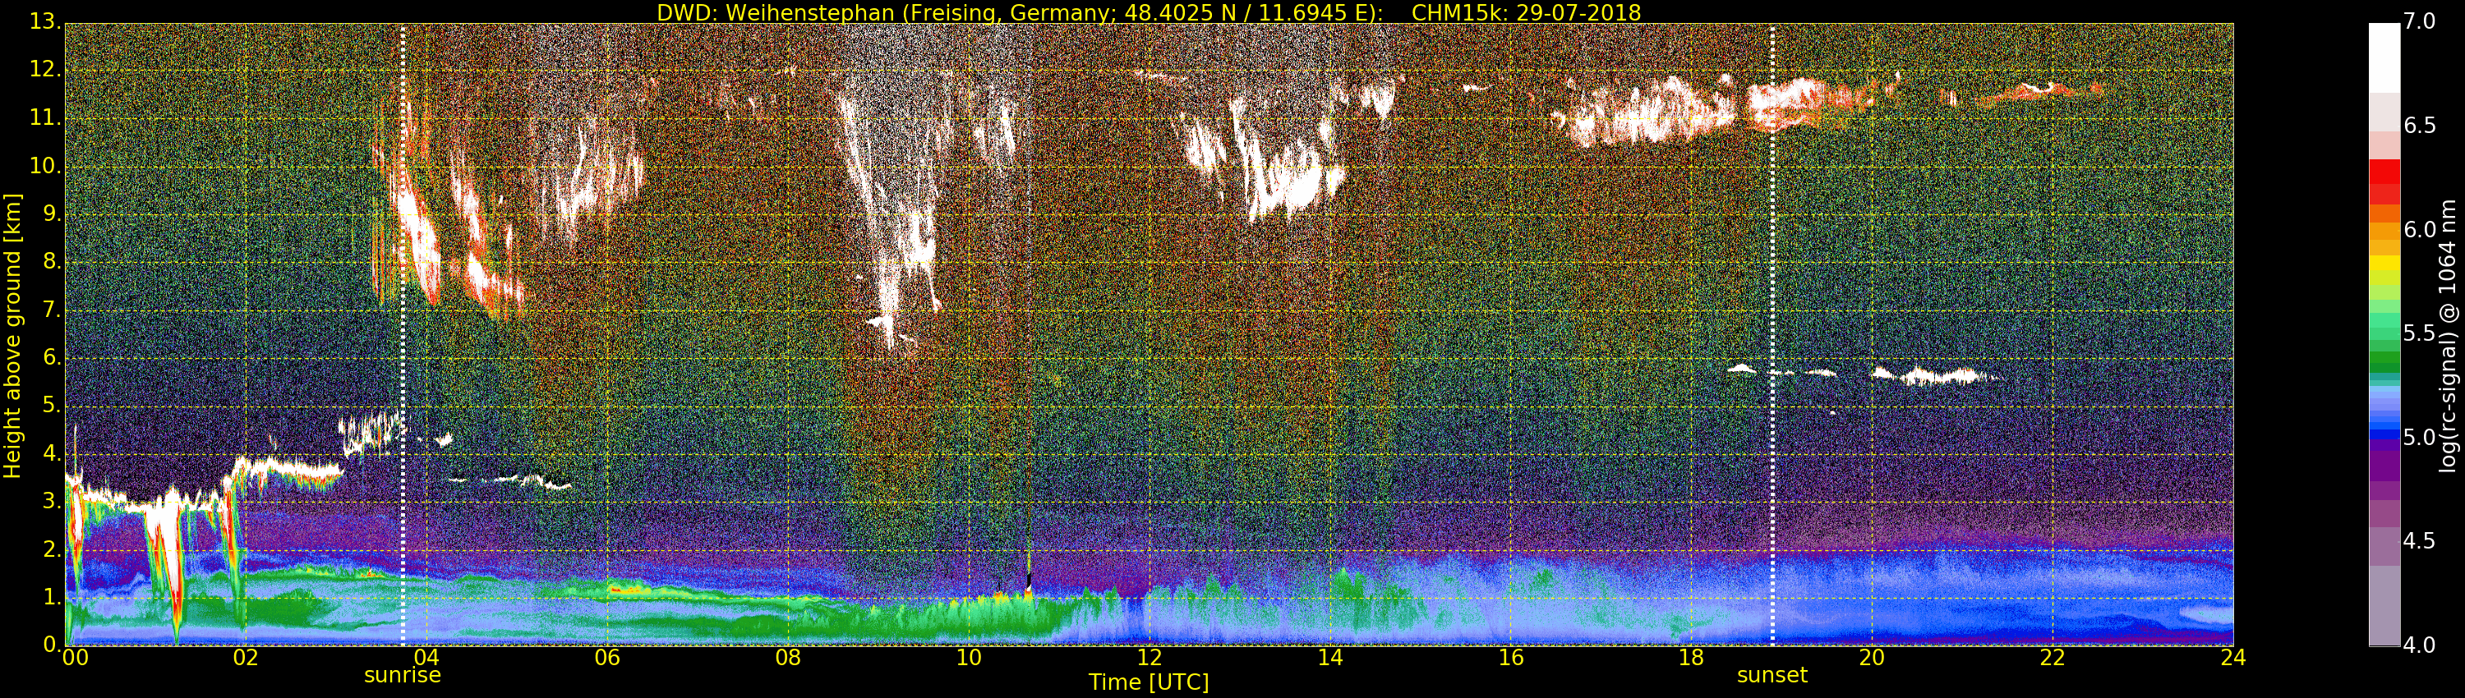The height and width of the screenshot is (698, 2465).
Task: Click the dotted white sunset marker line
Action: point(1772,335)
